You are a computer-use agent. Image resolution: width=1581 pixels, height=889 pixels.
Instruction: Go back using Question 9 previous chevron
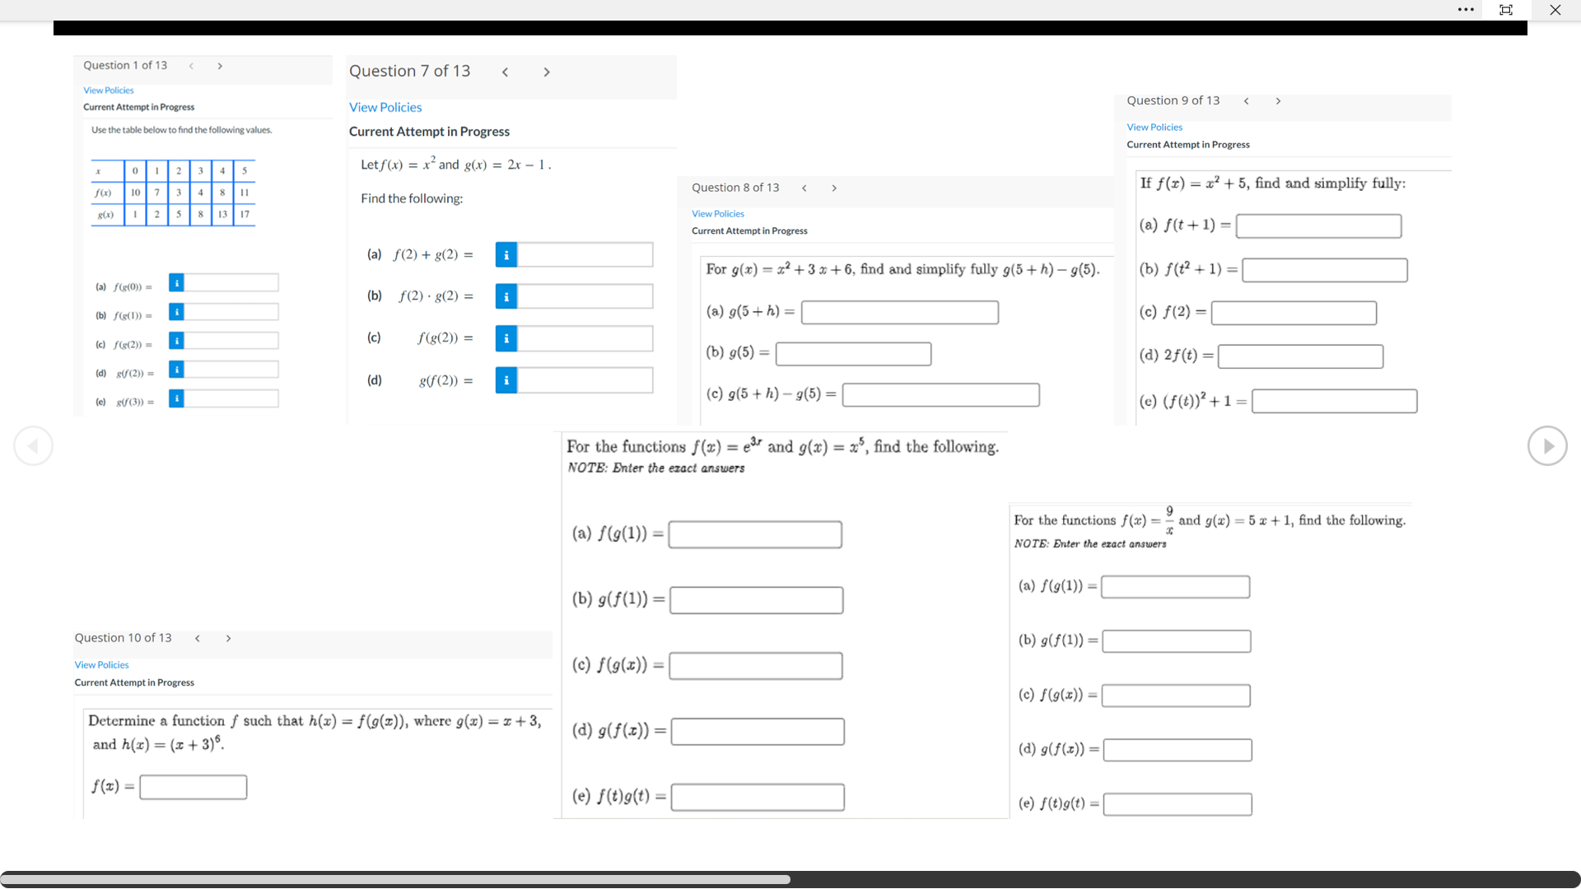(x=1246, y=100)
